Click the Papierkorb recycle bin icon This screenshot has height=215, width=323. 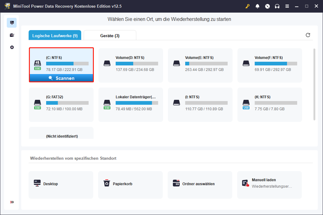106,183
